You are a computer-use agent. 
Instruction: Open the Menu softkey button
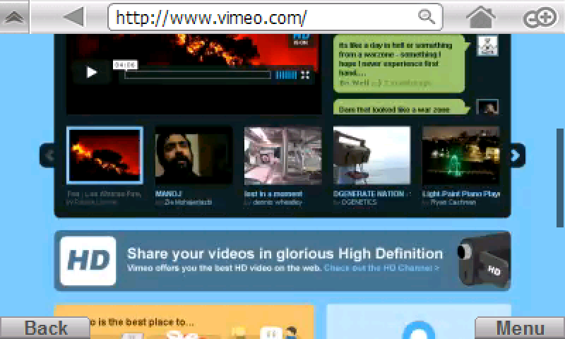click(x=520, y=328)
